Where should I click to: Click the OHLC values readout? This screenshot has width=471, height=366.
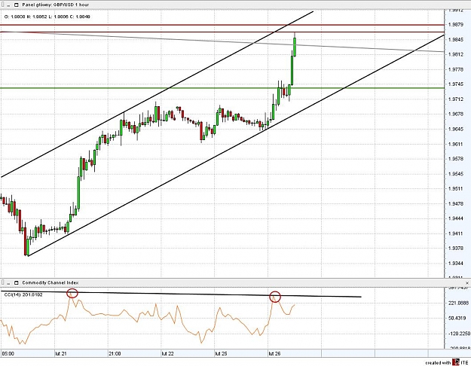[x=47, y=17]
